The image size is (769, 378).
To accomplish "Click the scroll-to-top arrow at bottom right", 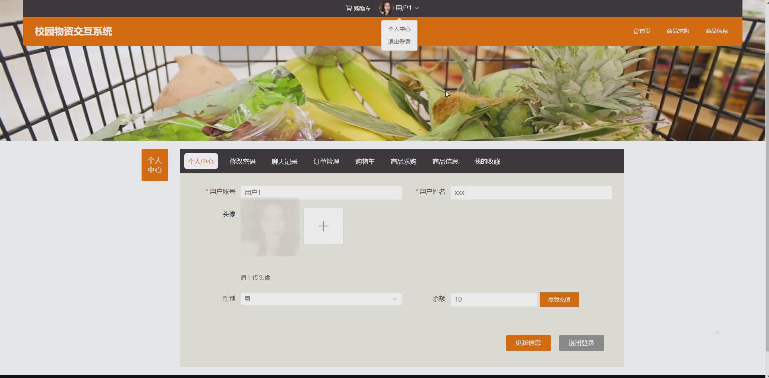I will tap(718, 332).
